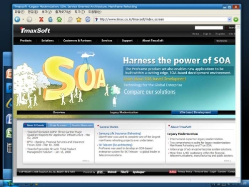The height and width of the screenshot is (187, 249).
Task: Click the Terms of Use footer link
Action: pyautogui.click(x=201, y=172)
